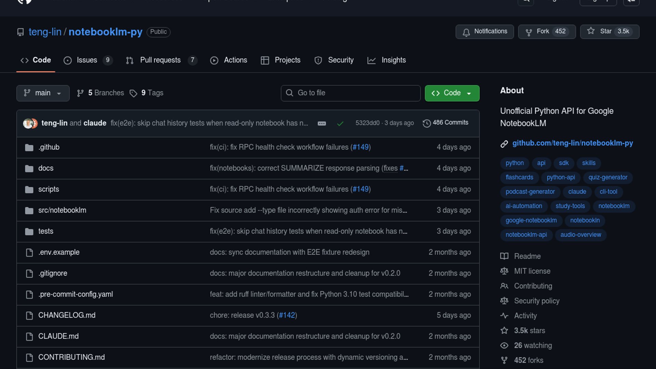
Task: Open the Pull requests tab
Action: (161, 60)
